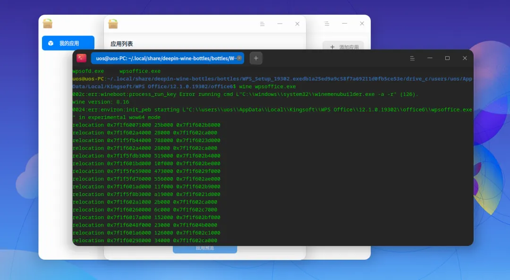Viewport: 510px width, 280px height.
Task: Click the 添加应用 button
Action: tap(343, 45)
